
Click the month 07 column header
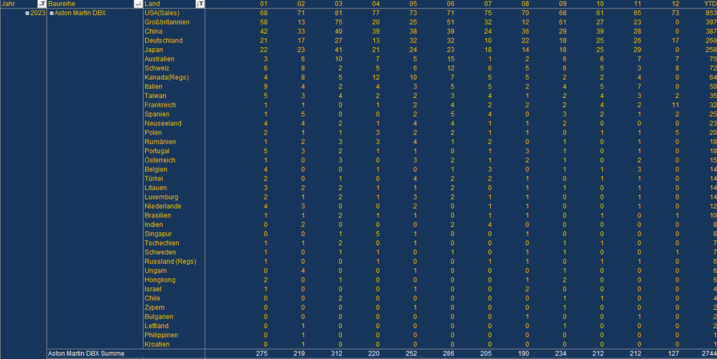point(488,4)
